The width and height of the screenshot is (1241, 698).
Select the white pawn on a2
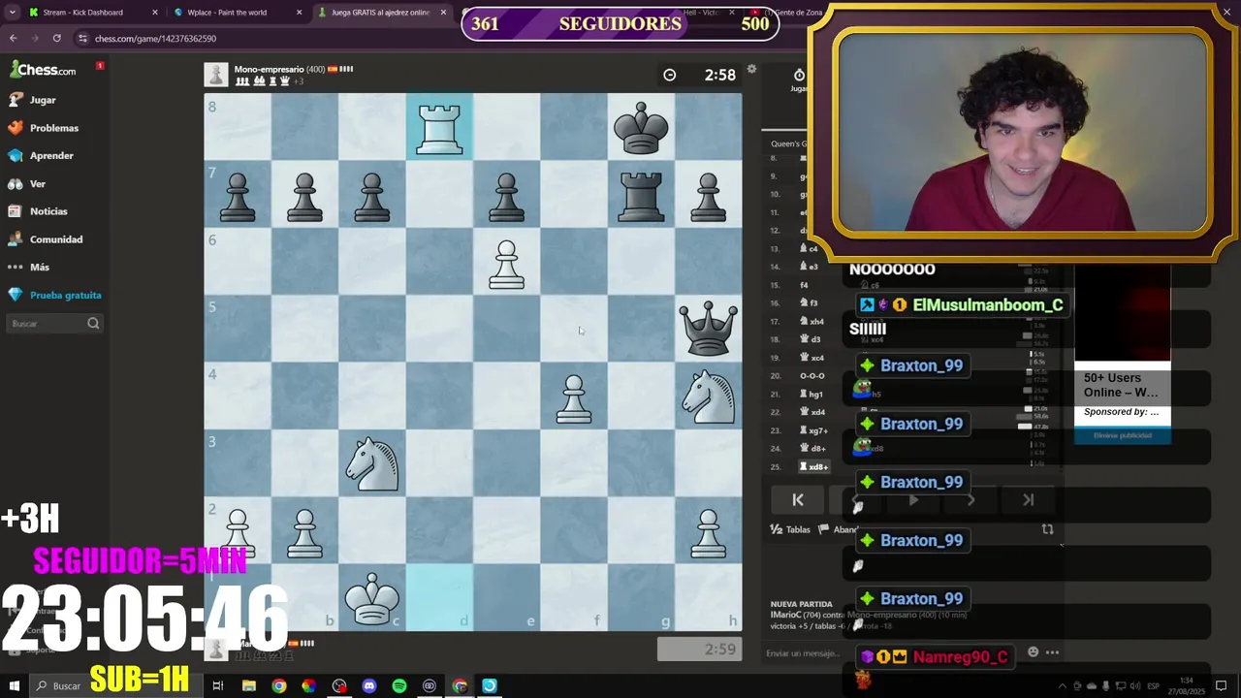tap(238, 530)
